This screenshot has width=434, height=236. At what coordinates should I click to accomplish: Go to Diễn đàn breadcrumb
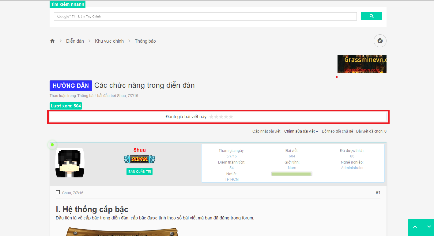point(75,41)
